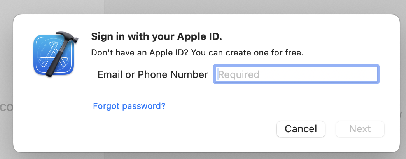Viewport: 406px width, 159px height.
Task: Click empty dialog space left of Cancel
Action: [175, 129]
